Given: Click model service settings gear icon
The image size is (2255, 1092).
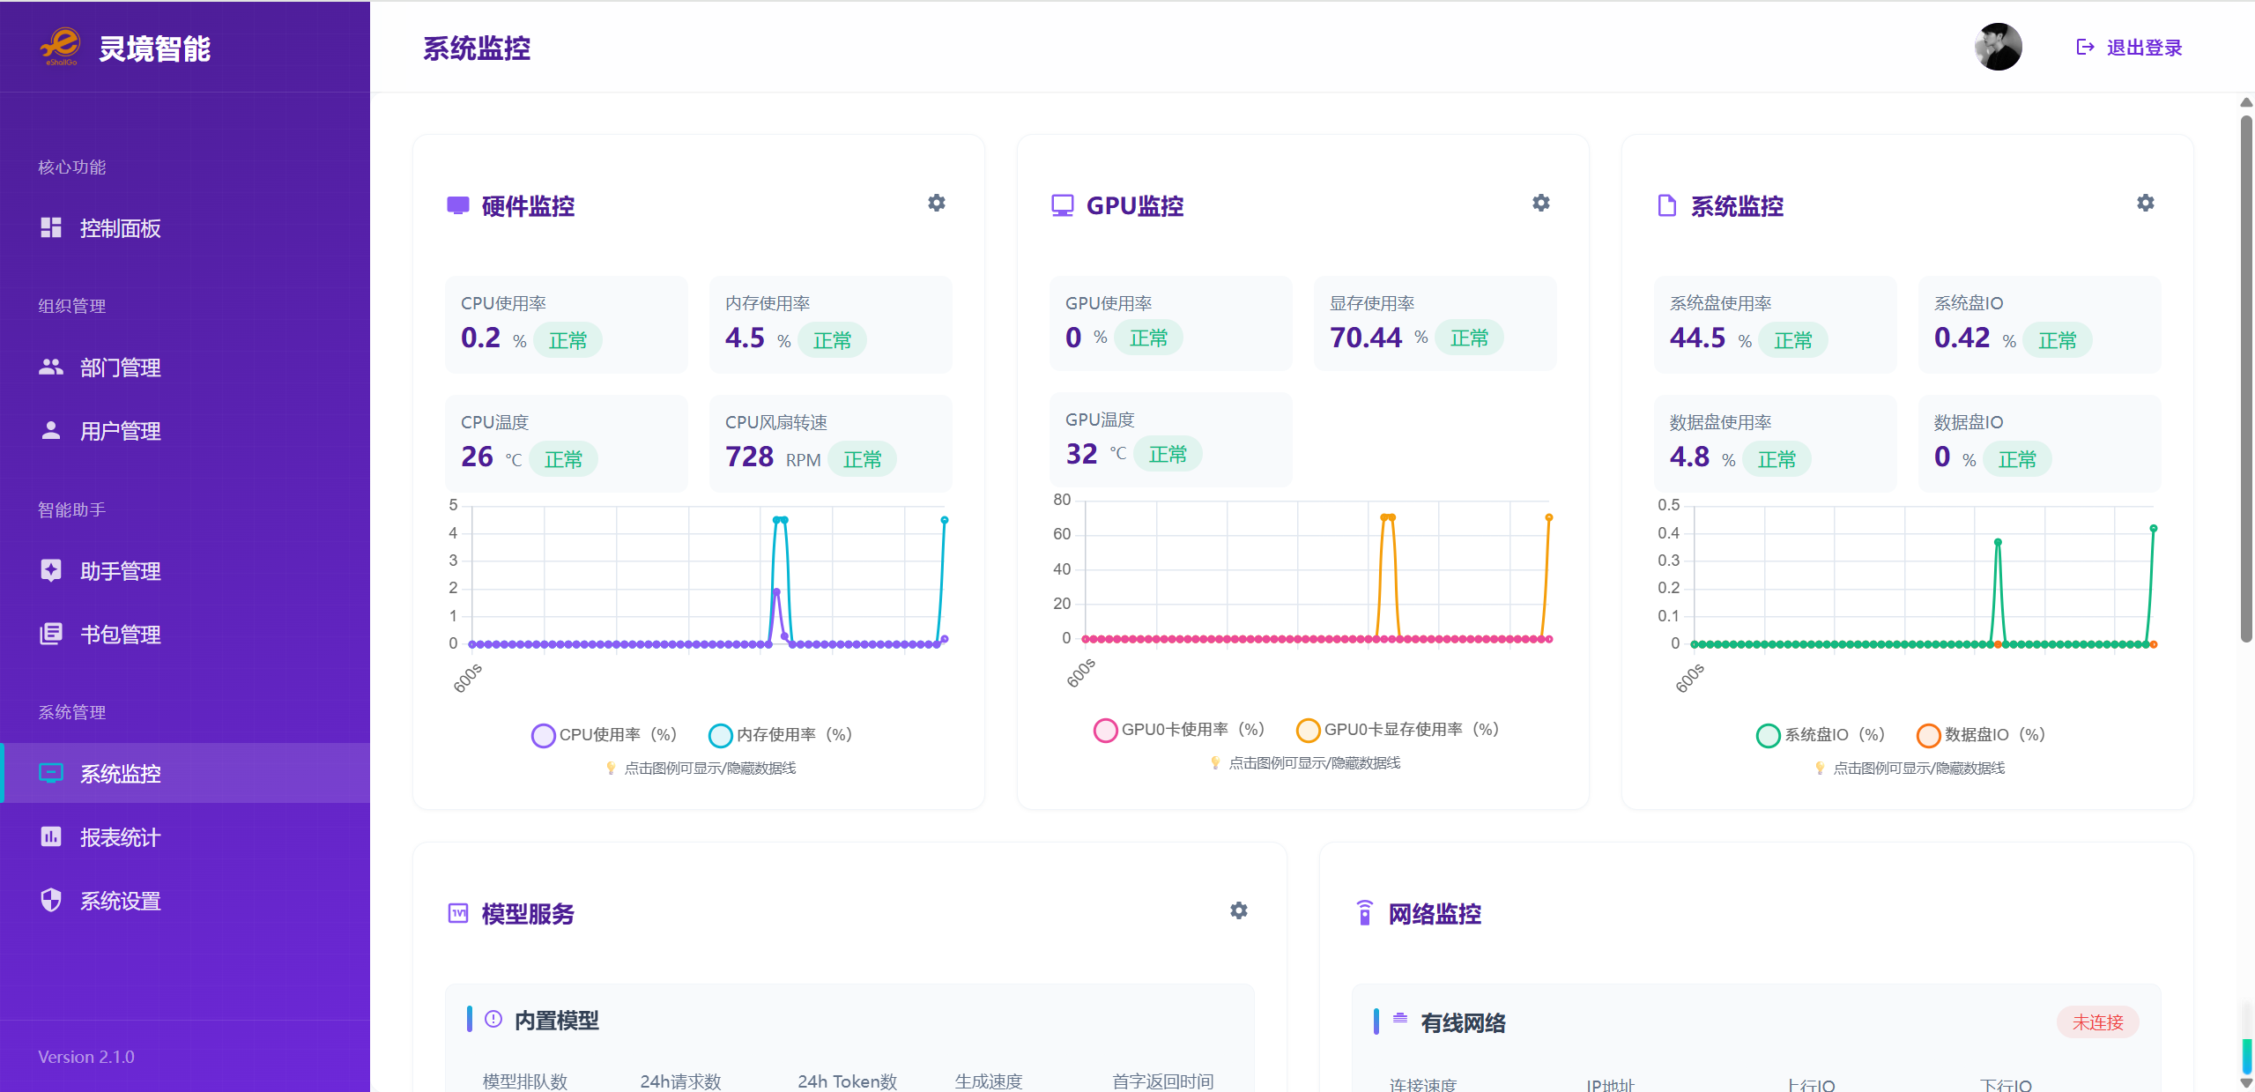Looking at the screenshot, I should click(x=1238, y=911).
